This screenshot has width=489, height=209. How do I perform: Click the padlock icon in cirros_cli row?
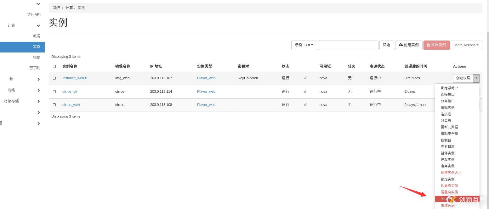point(305,91)
